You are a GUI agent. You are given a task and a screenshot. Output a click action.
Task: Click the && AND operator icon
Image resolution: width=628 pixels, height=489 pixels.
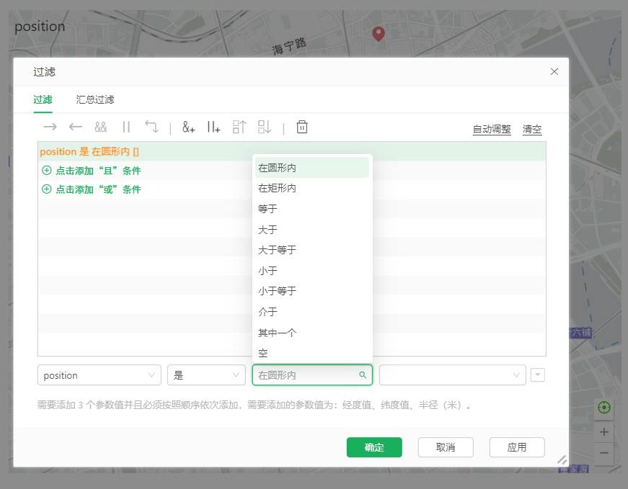pos(100,127)
